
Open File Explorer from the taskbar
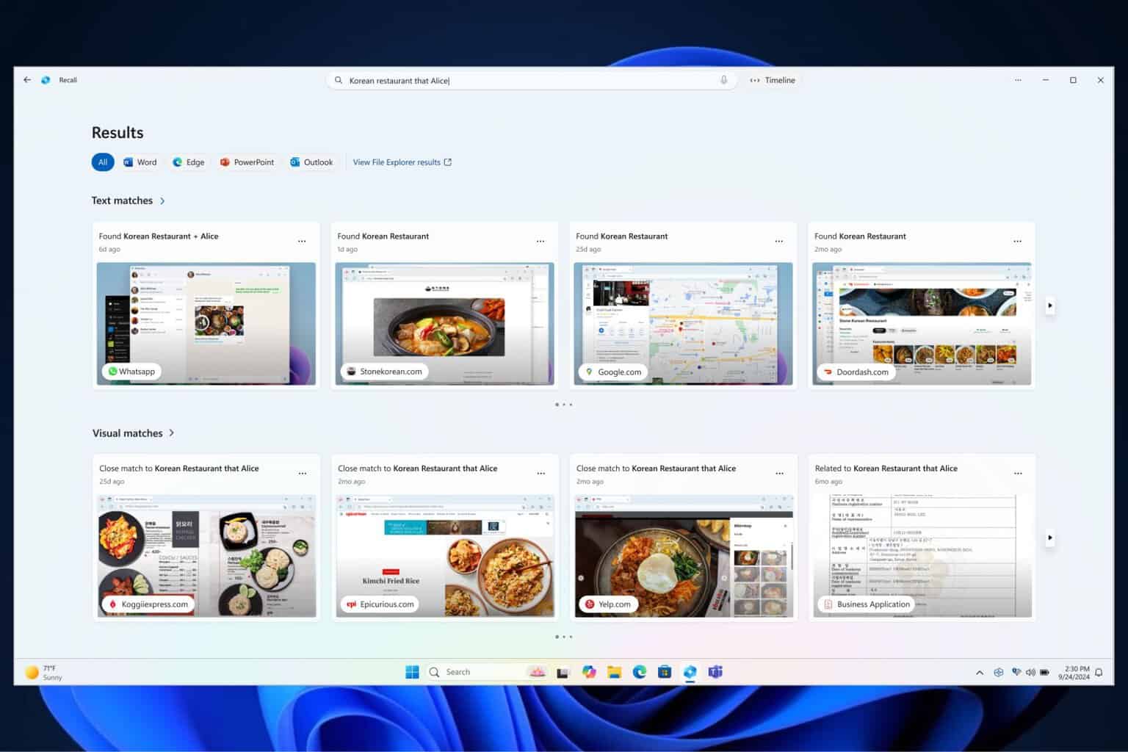click(x=614, y=672)
